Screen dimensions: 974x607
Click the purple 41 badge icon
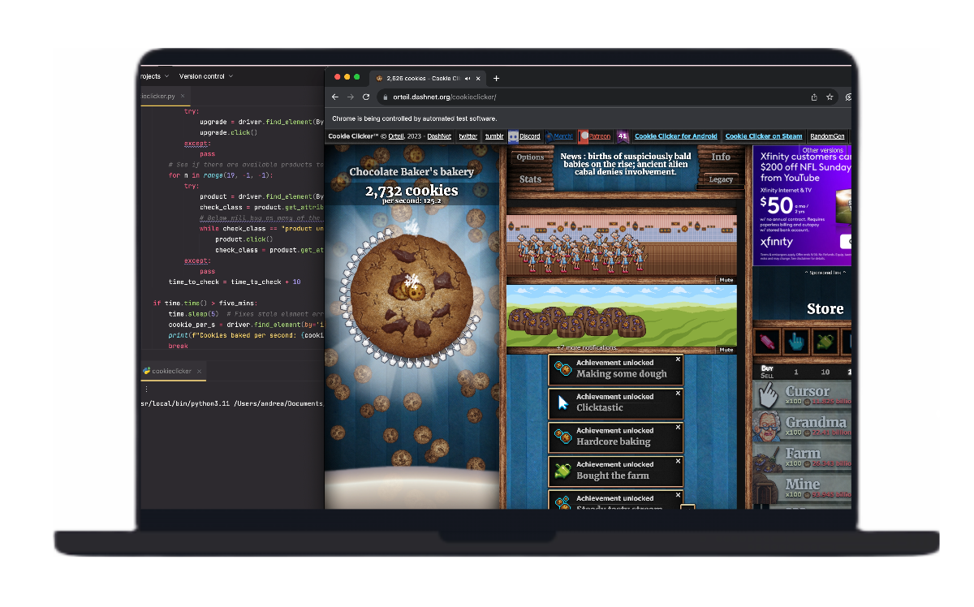(623, 136)
